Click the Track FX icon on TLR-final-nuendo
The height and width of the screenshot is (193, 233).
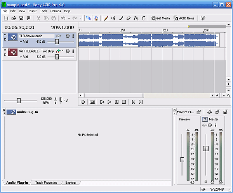click(59, 37)
